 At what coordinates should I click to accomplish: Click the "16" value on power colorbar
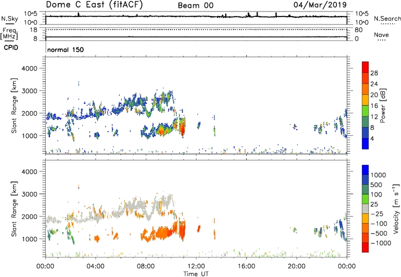tap(374, 106)
